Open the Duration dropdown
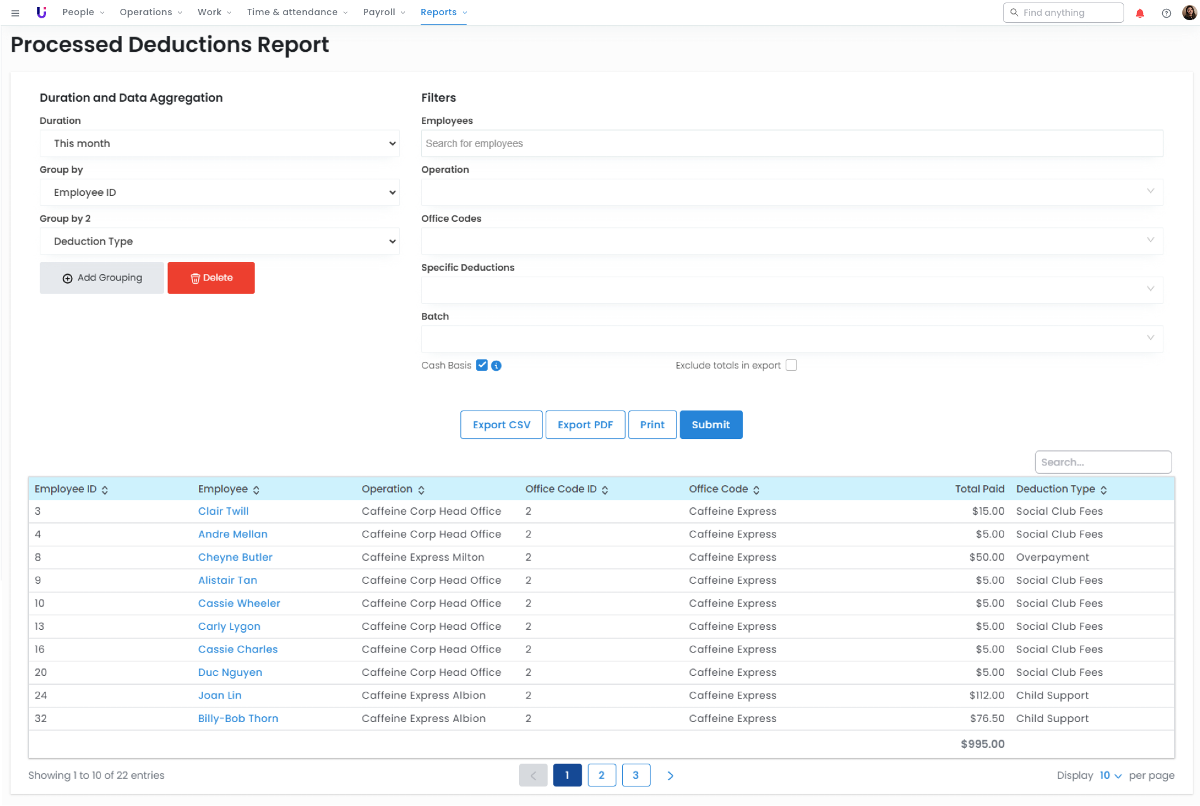Viewport: 1200px width, 806px height. pyautogui.click(x=219, y=143)
